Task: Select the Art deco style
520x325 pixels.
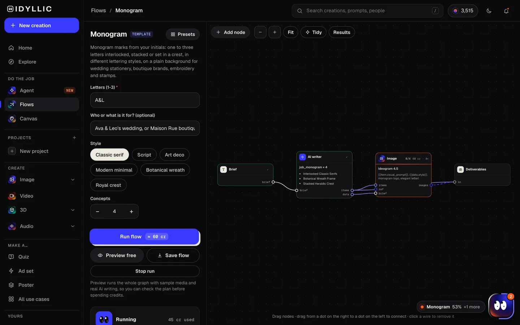Action: 174,155
